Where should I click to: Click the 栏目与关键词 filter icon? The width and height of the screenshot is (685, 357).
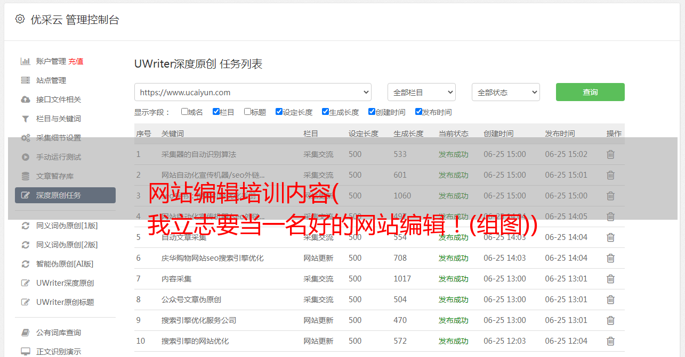point(25,119)
